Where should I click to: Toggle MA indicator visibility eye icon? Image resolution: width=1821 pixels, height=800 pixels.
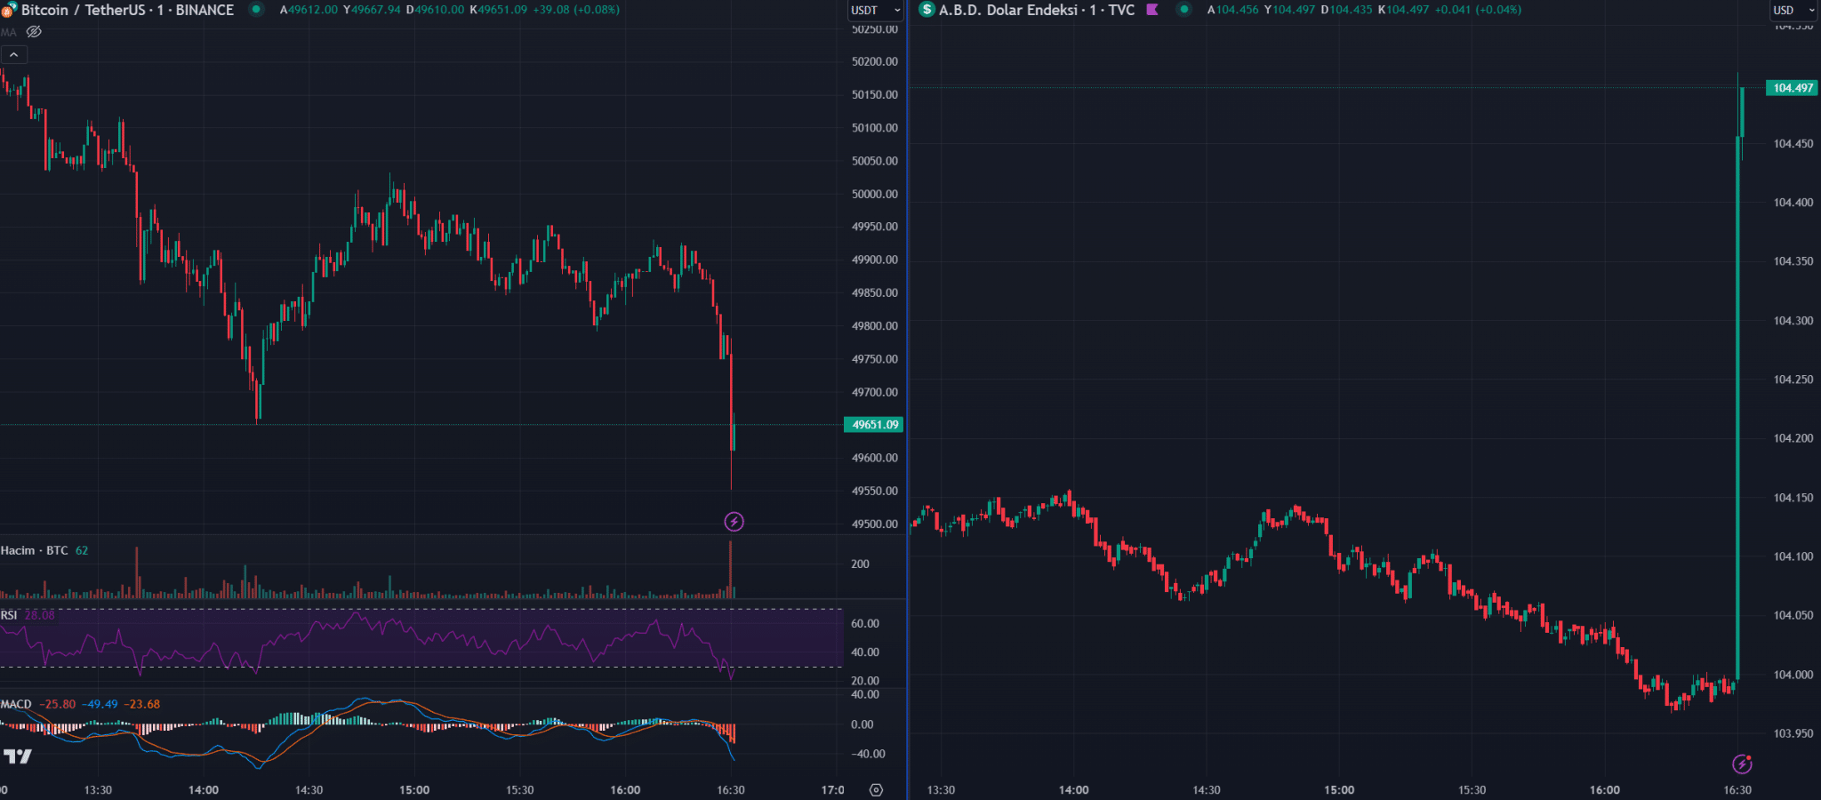click(34, 32)
